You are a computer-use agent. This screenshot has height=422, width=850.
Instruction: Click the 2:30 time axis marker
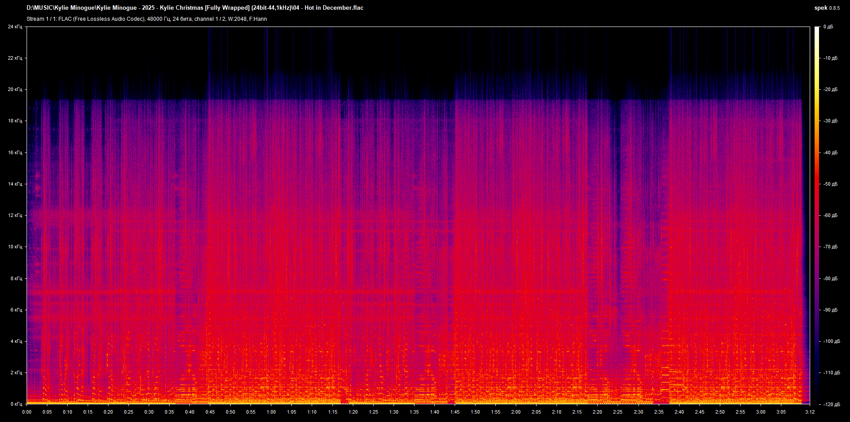coord(638,412)
